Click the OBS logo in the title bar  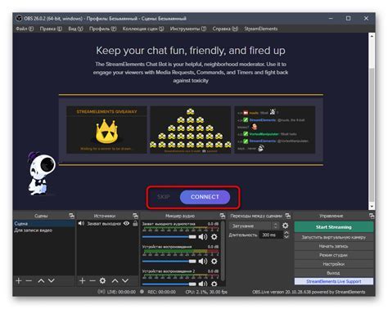pyautogui.click(x=19, y=19)
